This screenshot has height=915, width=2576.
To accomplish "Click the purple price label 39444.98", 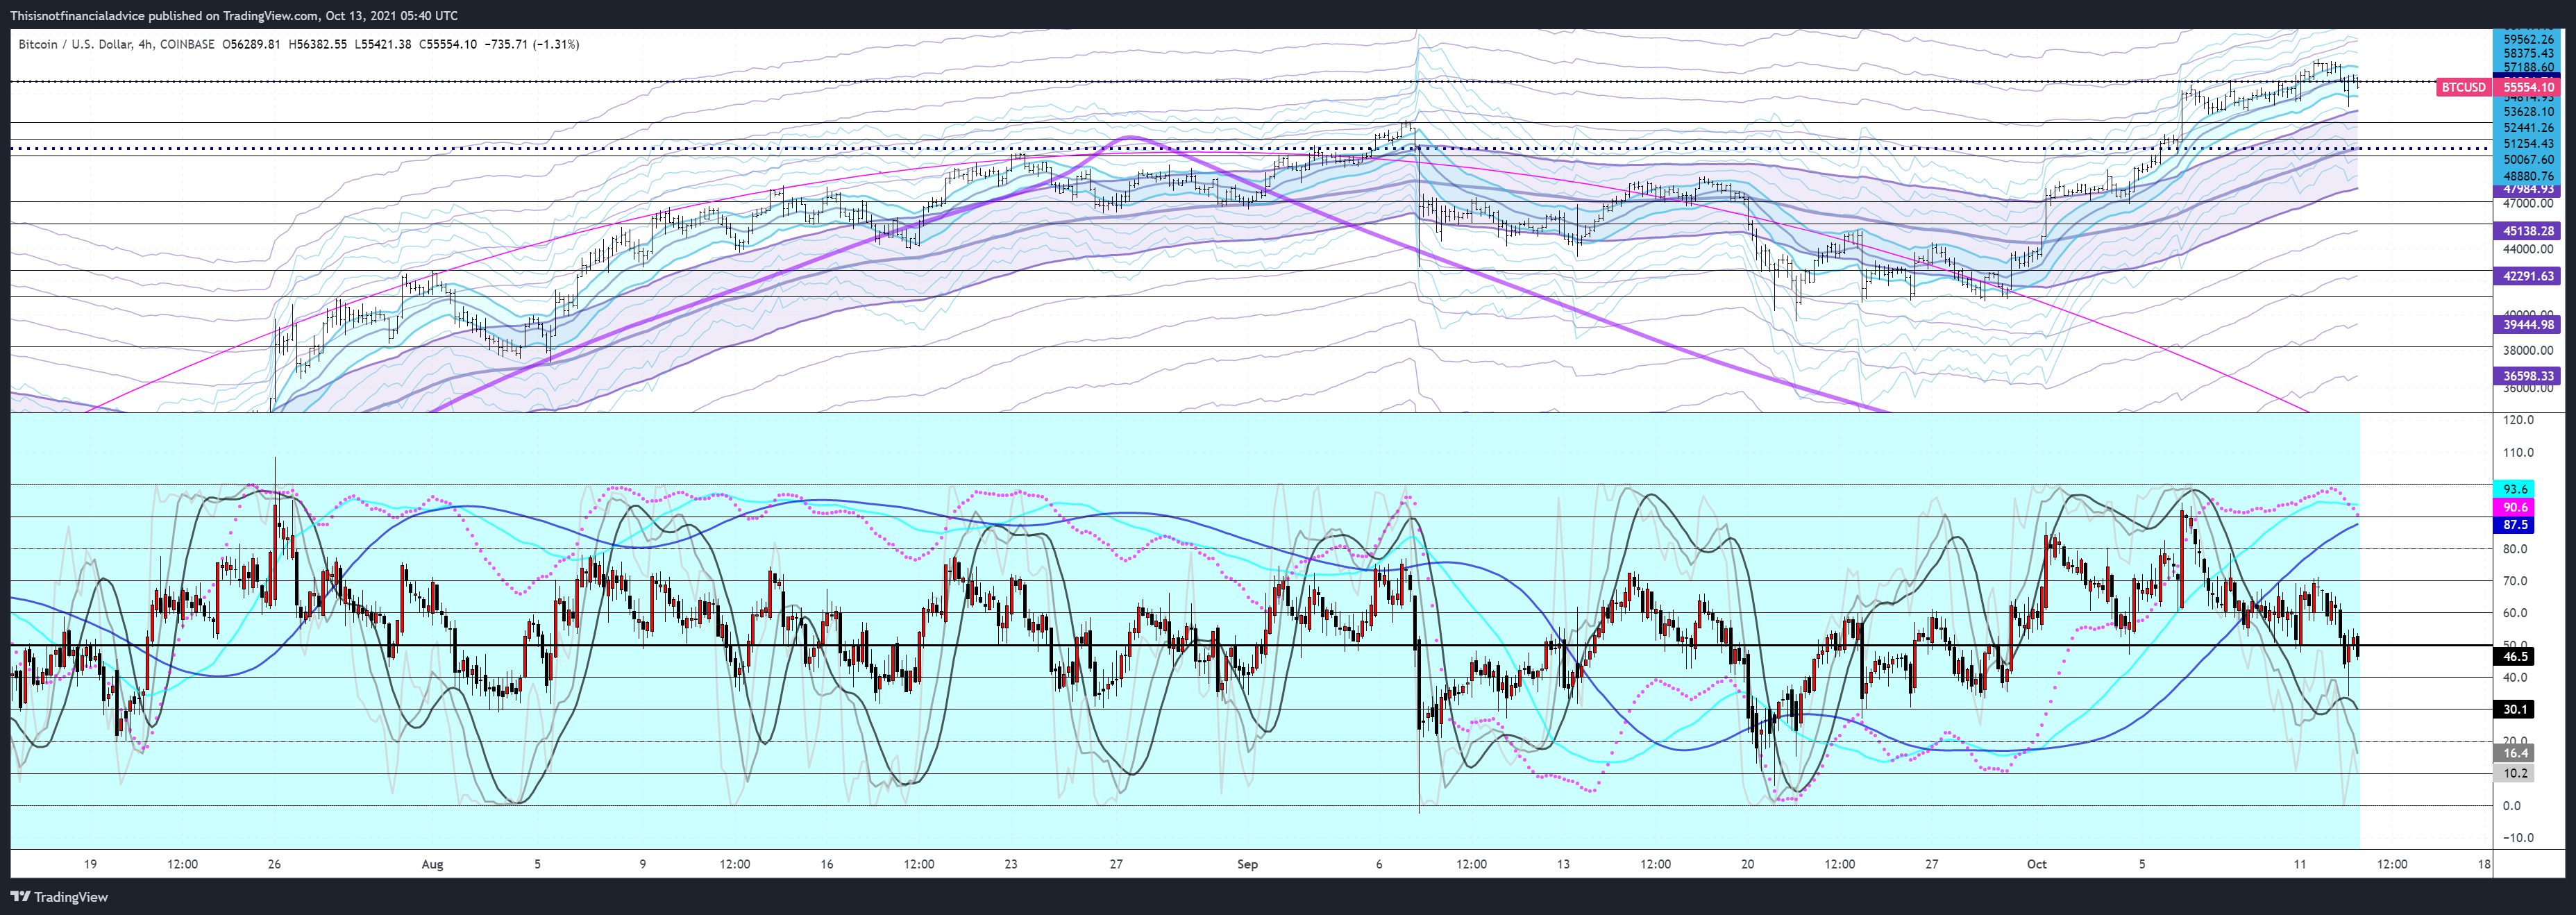I will pyautogui.click(x=2528, y=324).
